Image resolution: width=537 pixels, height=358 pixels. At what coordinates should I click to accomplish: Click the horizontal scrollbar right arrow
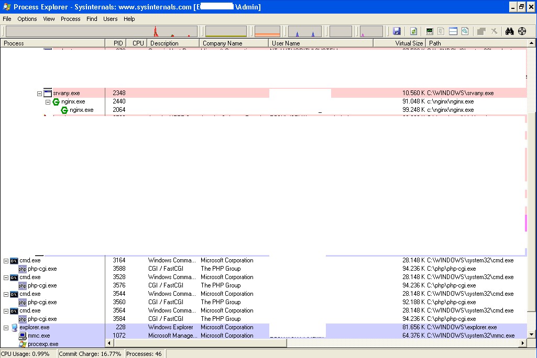click(523, 343)
